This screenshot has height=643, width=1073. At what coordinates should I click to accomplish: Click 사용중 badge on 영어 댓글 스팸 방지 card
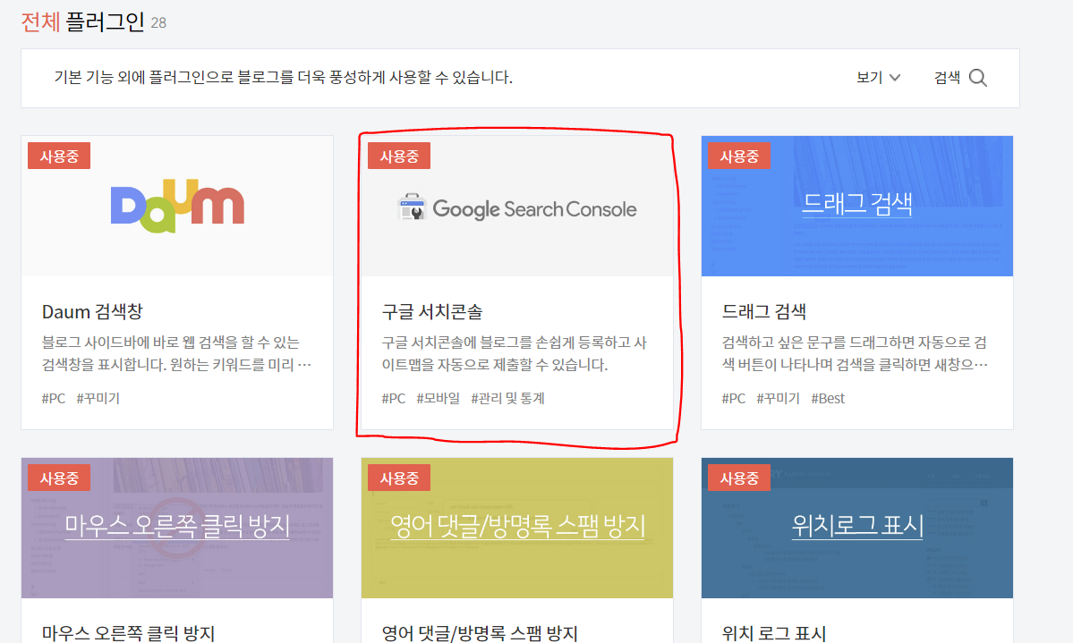click(x=399, y=478)
